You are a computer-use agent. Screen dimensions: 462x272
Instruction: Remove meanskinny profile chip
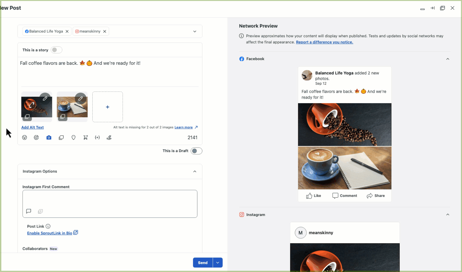(105, 31)
